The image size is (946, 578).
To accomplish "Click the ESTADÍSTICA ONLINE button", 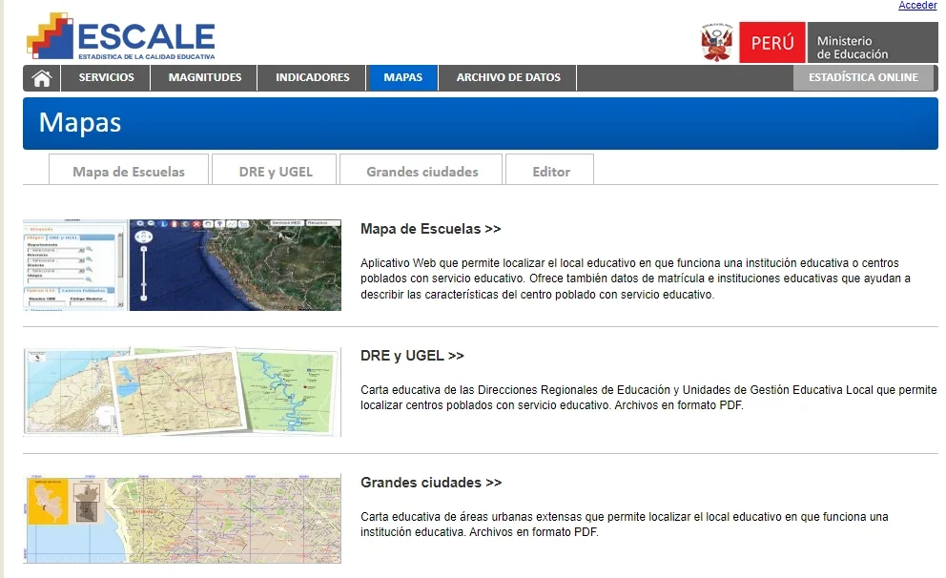I will (x=863, y=78).
